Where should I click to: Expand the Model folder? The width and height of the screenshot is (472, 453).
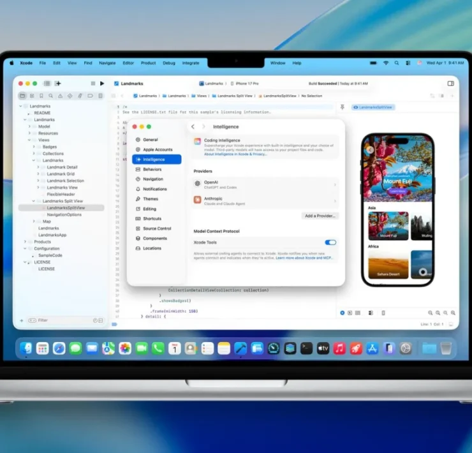tap(29, 126)
